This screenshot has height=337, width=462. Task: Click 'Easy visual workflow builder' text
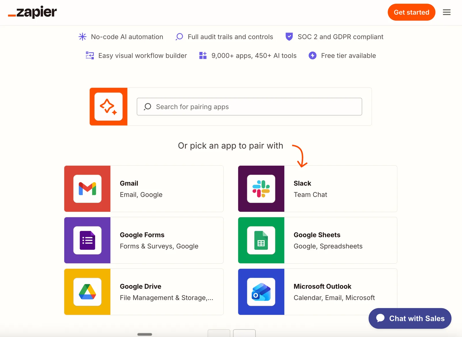click(x=143, y=56)
